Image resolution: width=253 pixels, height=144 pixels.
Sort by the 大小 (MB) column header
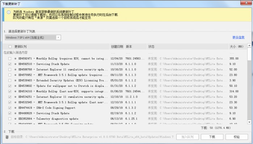coord(237,47)
